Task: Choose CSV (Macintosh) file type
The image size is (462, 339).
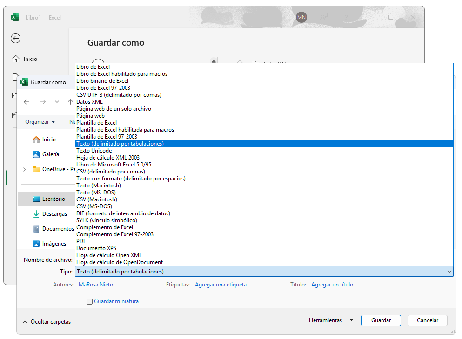Action: click(264, 199)
